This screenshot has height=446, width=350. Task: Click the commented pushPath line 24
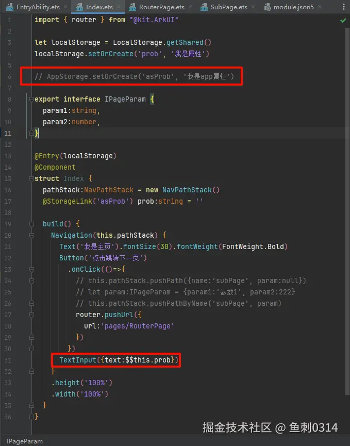click(x=191, y=280)
